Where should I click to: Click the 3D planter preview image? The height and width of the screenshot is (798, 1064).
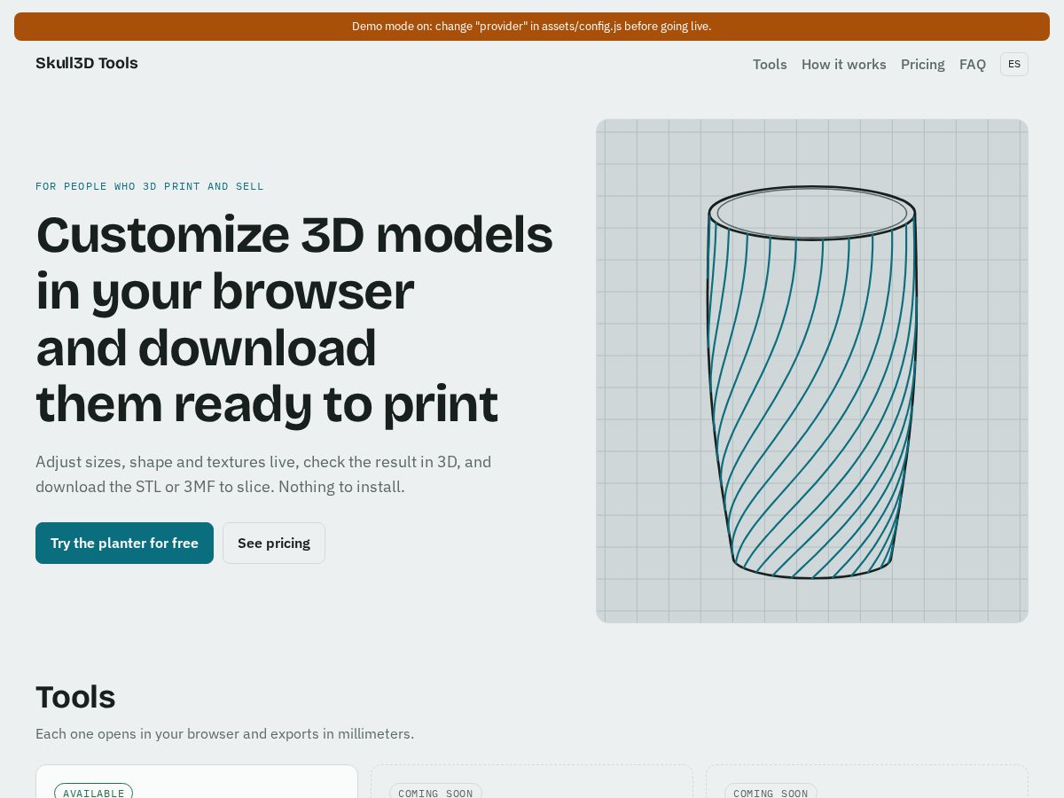pyautogui.click(x=812, y=371)
